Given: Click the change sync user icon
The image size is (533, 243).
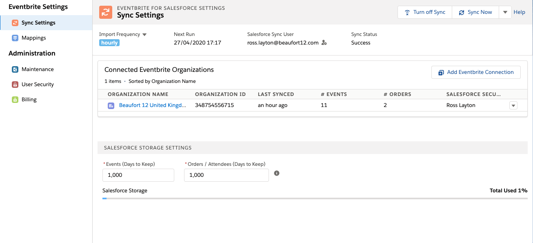Looking at the screenshot, I should pyautogui.click(x=324, y=42).
